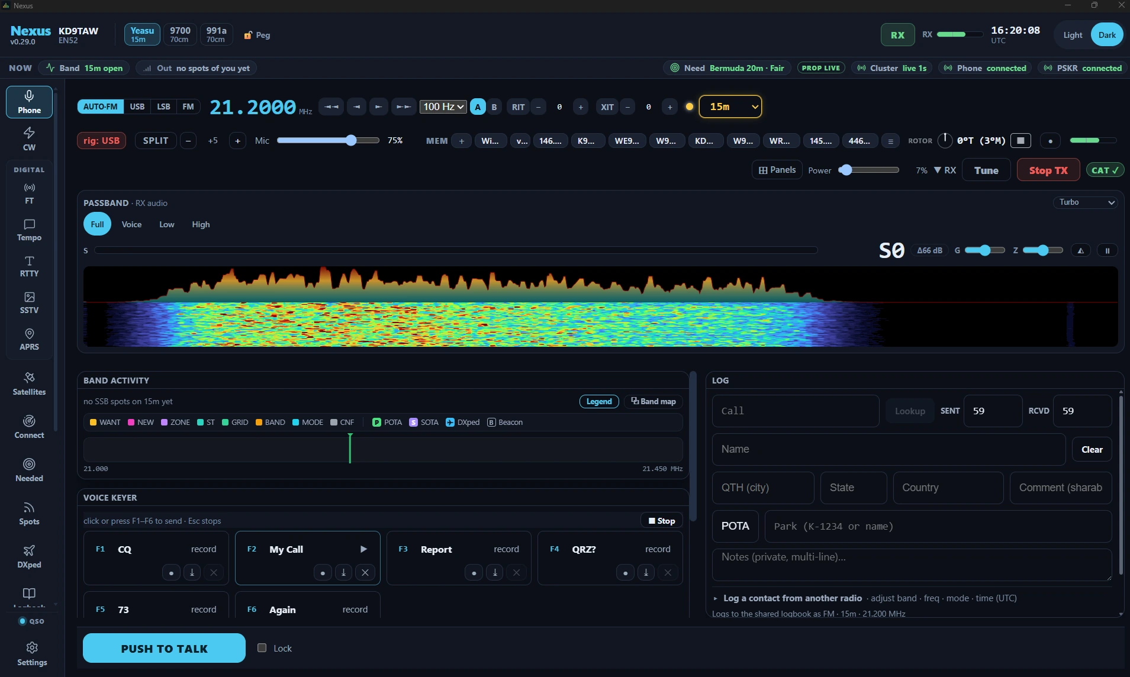The height and width of the screenshot is (677, 1130).
Task: Click the POTA Park input field
Action: tap(938, 526)
